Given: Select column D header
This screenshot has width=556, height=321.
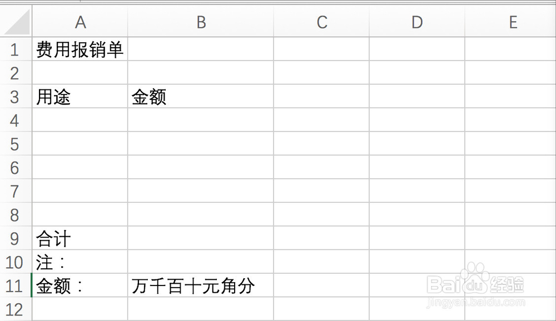Looking at the screenshot, I should (x=416, y=22).
